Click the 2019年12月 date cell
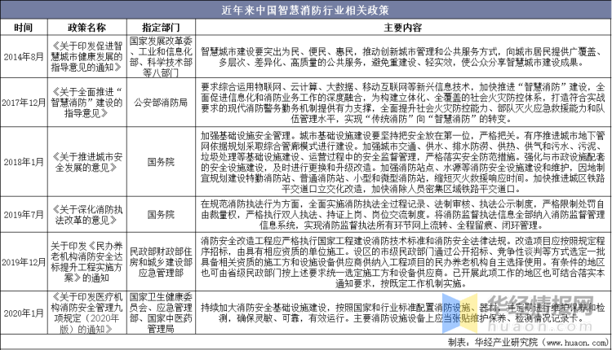This screenshot has height=350, width=612. (x=24, y=262)
